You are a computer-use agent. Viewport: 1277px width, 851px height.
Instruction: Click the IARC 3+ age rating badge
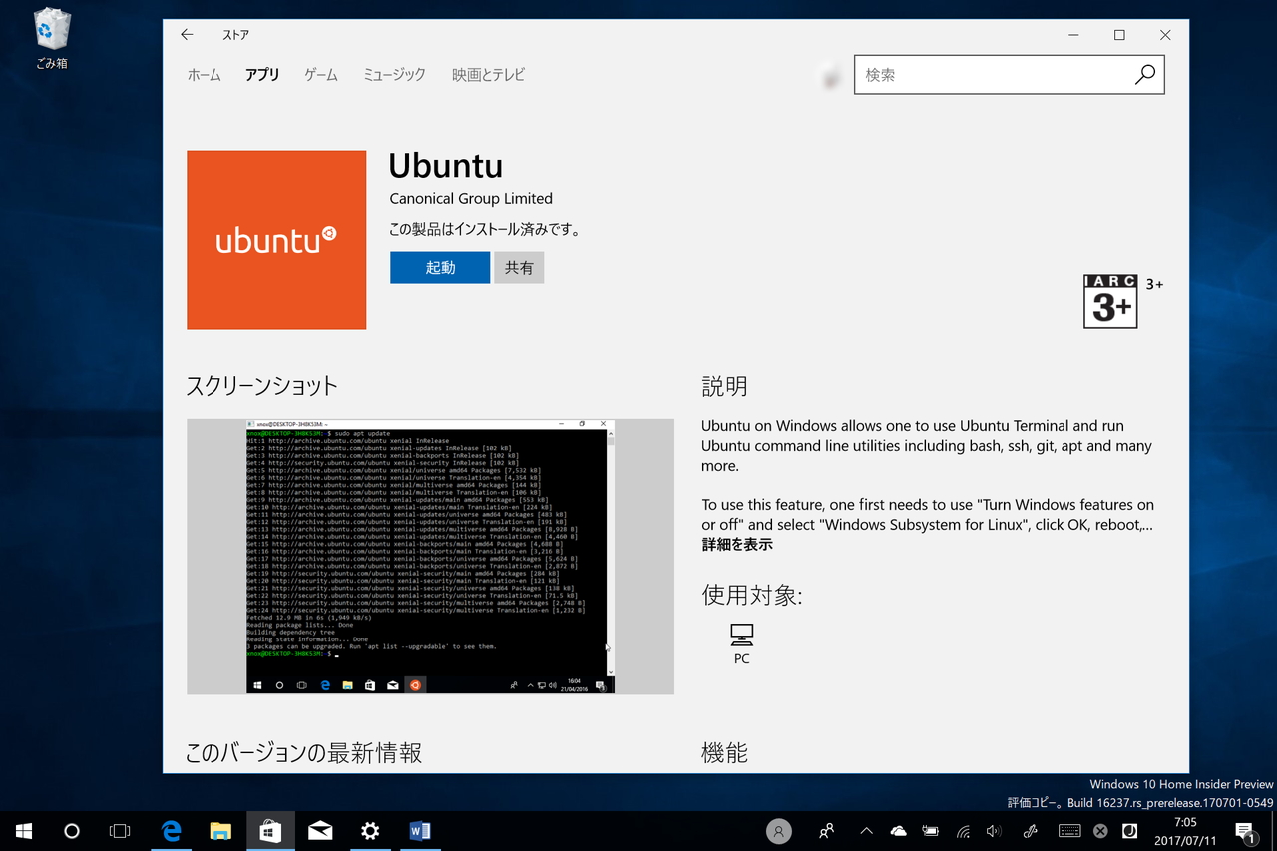click(x=1110, y=300)
